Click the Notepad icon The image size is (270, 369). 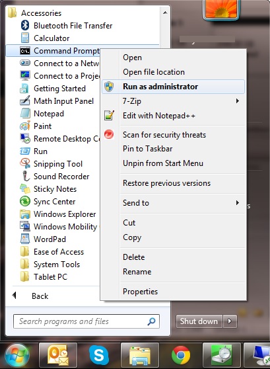point(25,113)
